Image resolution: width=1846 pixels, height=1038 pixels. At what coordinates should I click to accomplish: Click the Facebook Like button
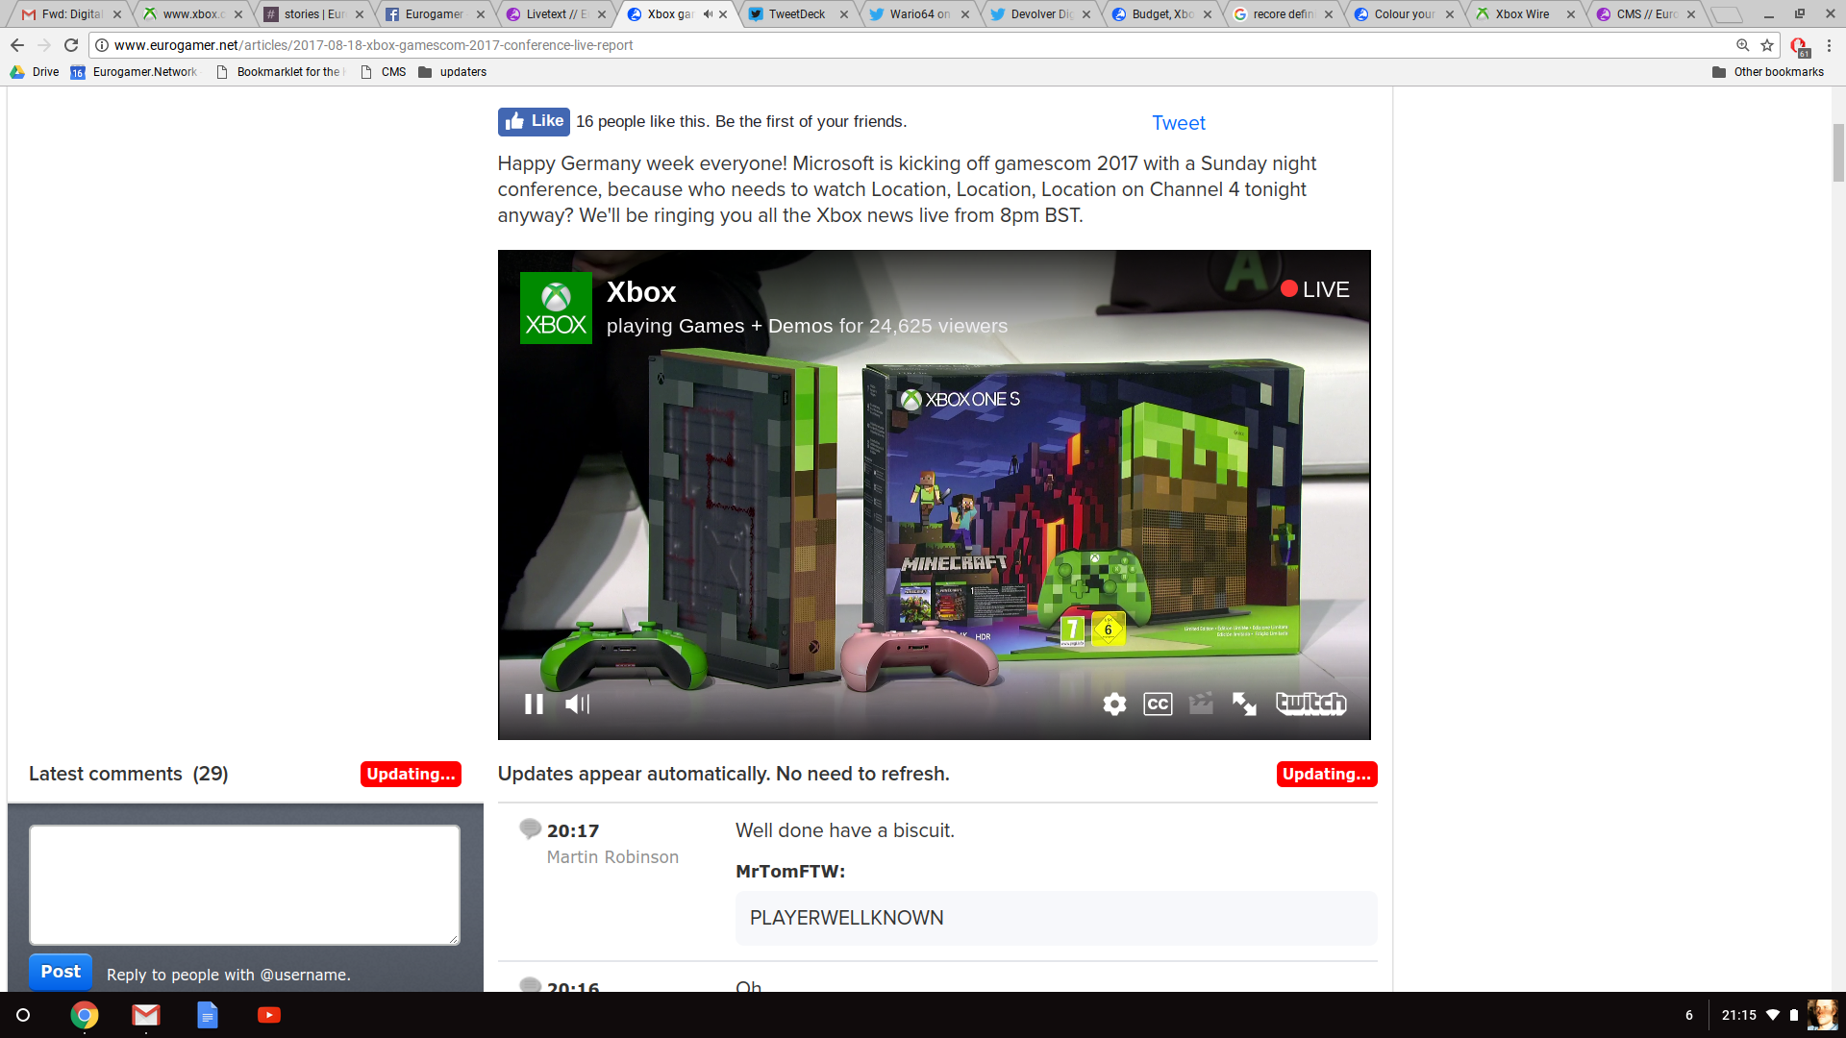click(534, 121)
